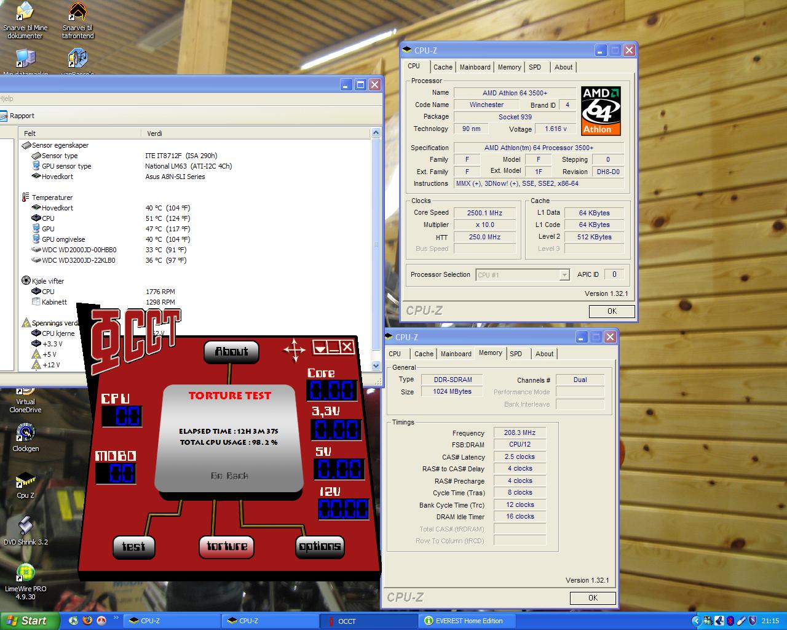This screenshot has height=630, width=787.
Task: Click the options button in OCCT
Action: (x=320, y=546)
